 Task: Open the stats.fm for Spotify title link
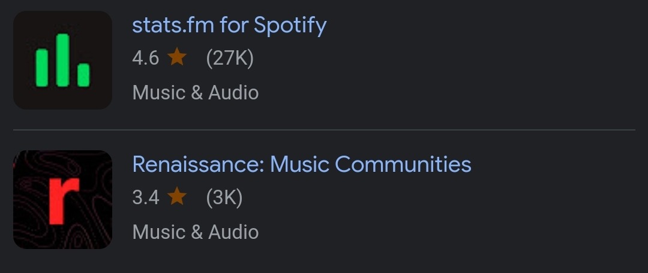[x=229, y=25]
